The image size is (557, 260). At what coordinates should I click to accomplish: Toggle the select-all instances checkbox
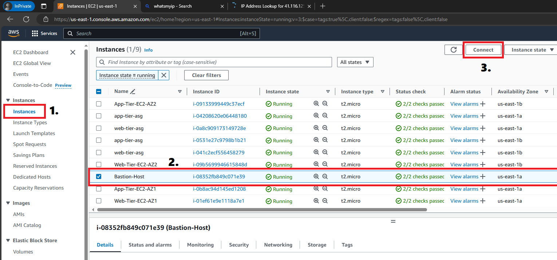(99, 92)
